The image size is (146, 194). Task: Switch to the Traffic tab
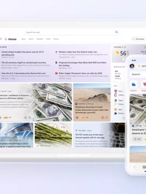pos(48,39)
